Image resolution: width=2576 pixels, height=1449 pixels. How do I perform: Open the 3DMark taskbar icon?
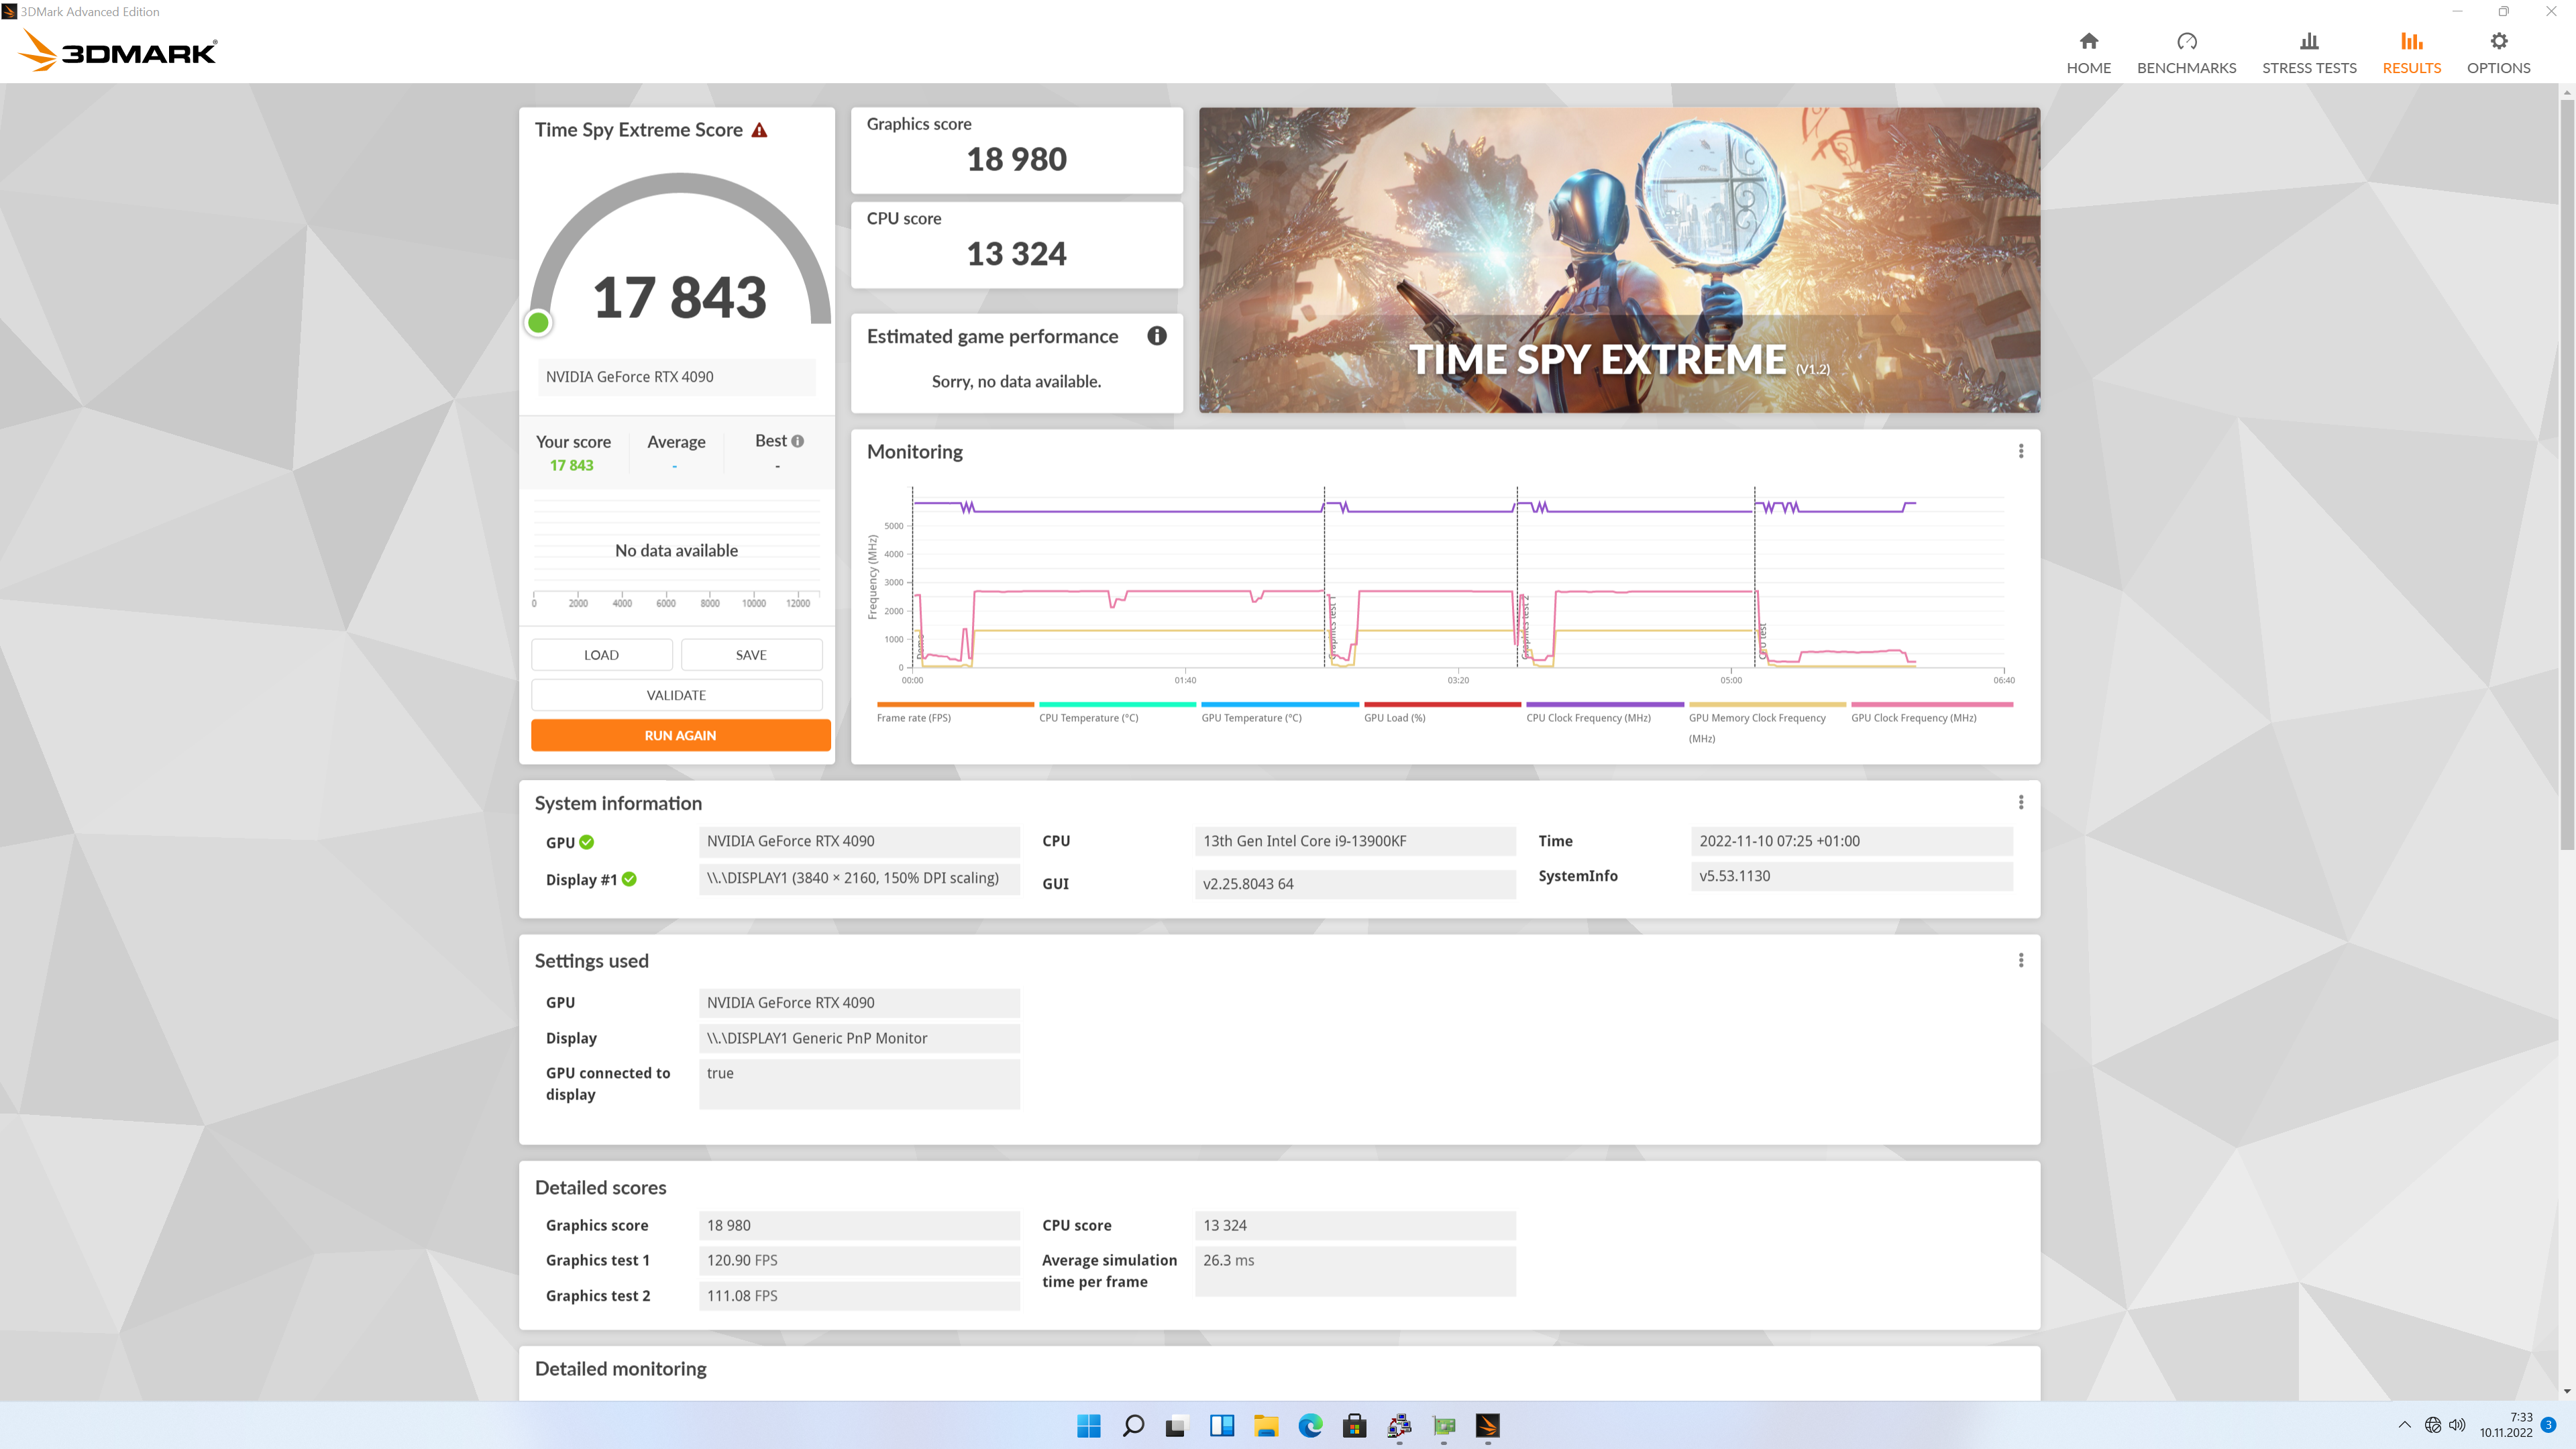1487,1425
